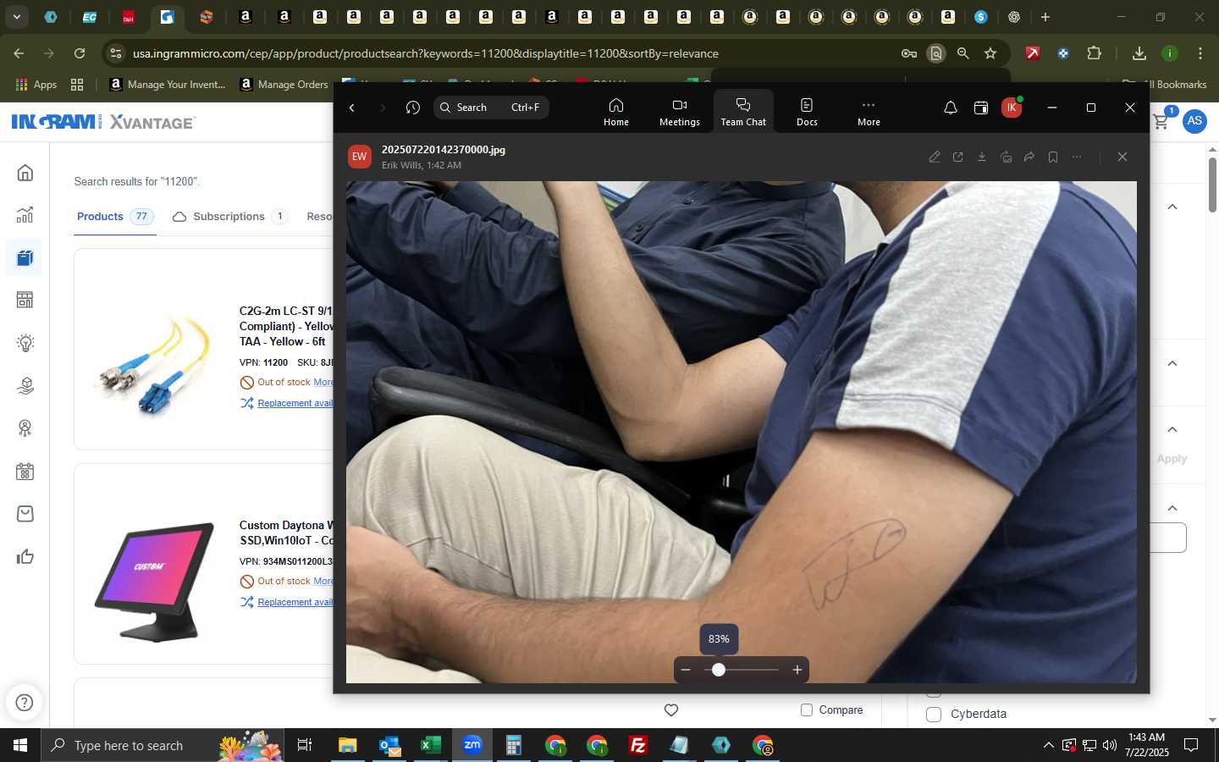1219x762 pixels.
Task: Open Manage Orders bookmark
Action: (x=284, y=85)
